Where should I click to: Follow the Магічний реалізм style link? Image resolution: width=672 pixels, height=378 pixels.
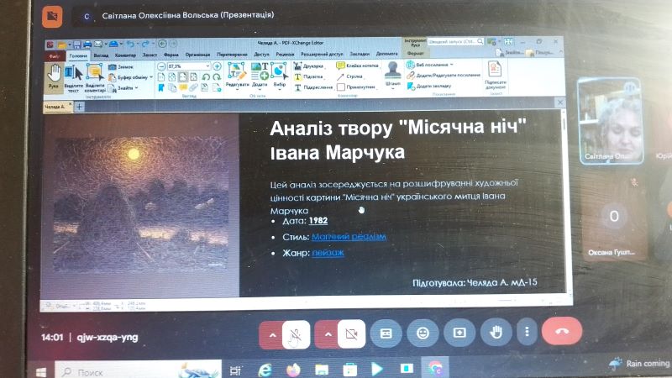pos(349,237)
